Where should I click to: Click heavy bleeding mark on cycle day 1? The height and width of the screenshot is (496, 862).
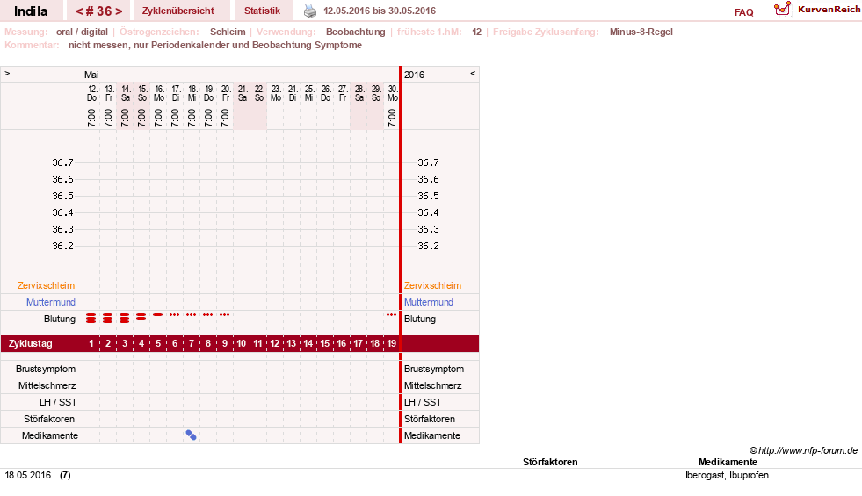91,318
